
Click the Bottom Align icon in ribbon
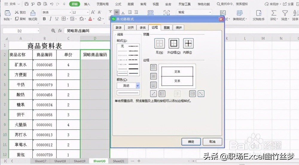123,12
